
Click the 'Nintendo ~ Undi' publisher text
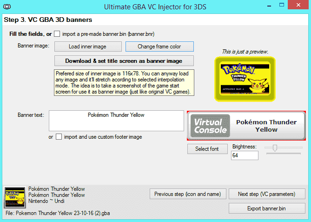(46, 201)
